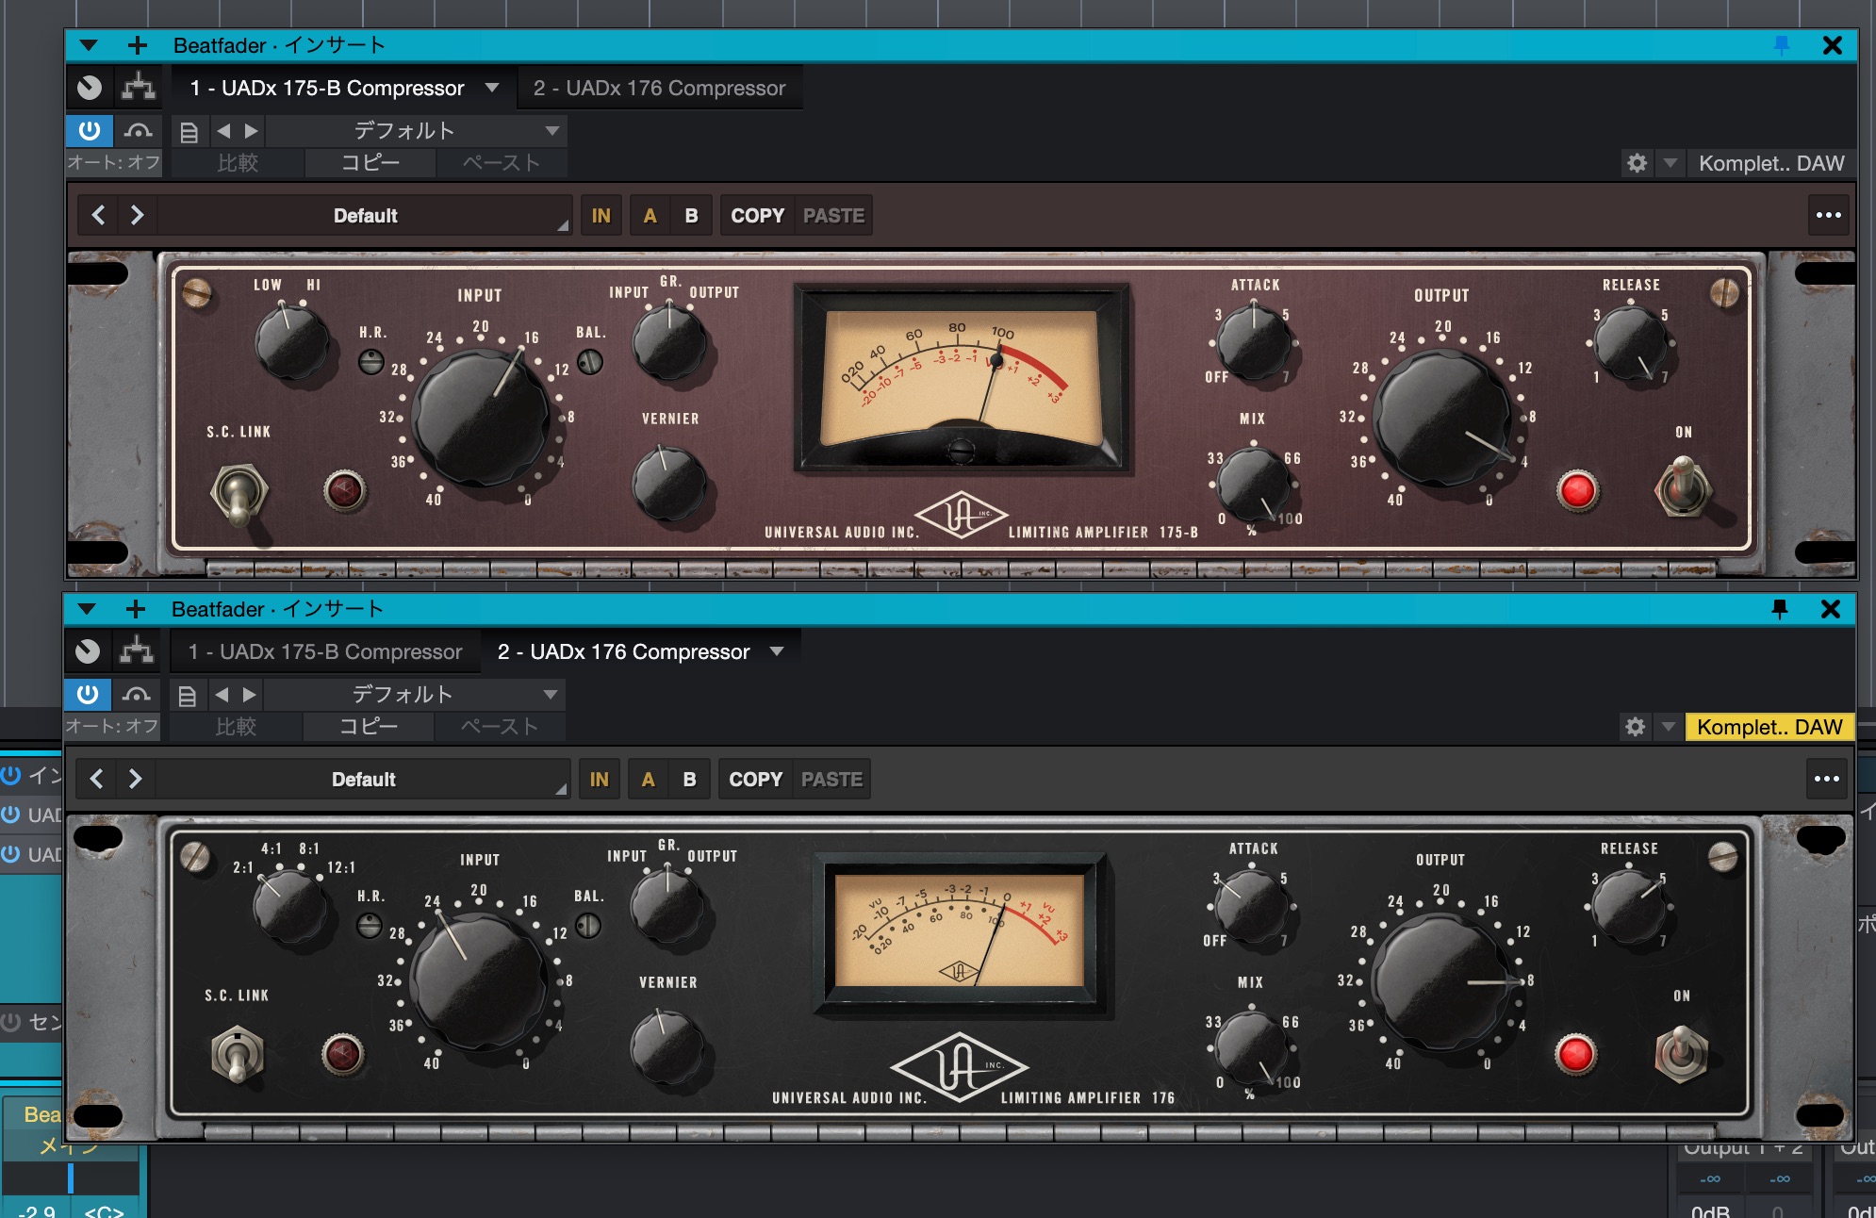The width and height of the screenshot is (1876, 1218).
Task: Open preset list icon in top window
Action: 189,131
